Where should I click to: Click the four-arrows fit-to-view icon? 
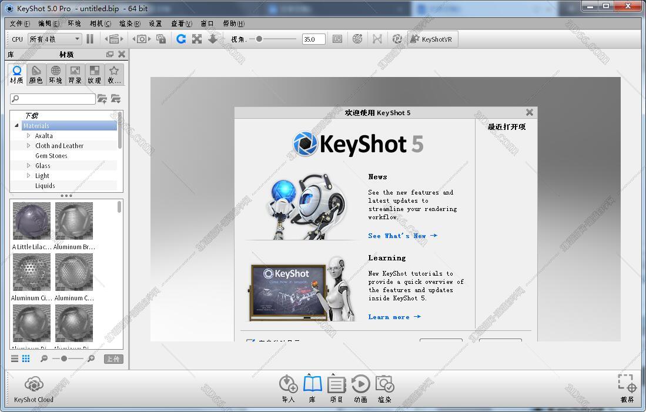click(x=197, y=39)
